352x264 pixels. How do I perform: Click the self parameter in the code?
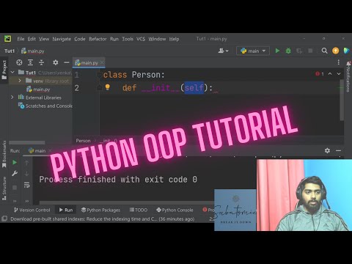click(x=194, y=87)
